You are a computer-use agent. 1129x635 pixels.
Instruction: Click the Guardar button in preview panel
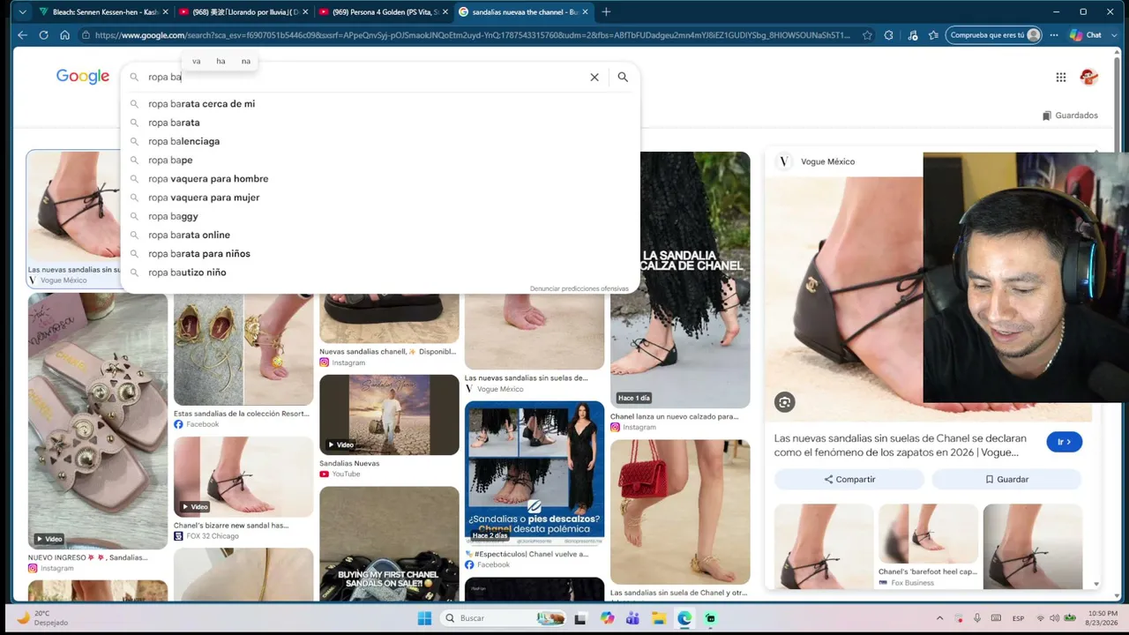click(1006, 479)
